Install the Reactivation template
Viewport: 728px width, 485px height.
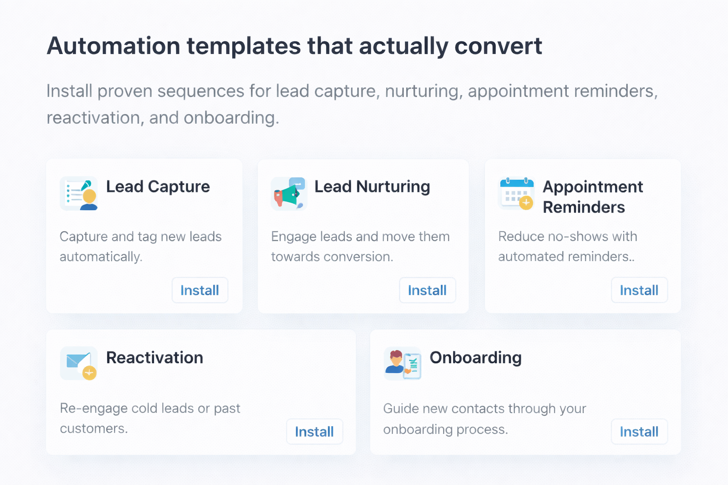click(x=314, y=431)
